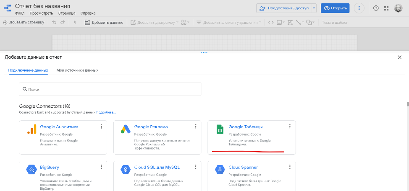Open BigQuery card options menu
Screen dimensions: 409x191
[101, 167]
